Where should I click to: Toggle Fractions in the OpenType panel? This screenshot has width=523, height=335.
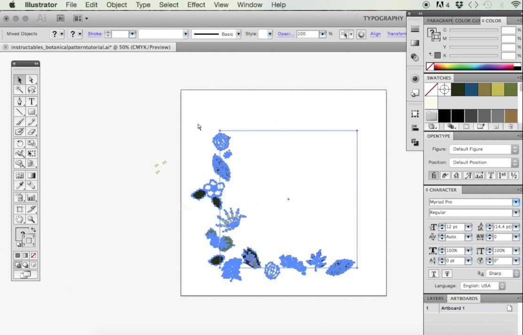(x=513, y=175)
